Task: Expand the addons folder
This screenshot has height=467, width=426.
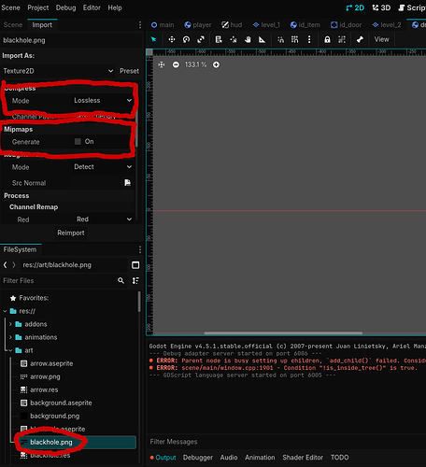Action: 10,324
